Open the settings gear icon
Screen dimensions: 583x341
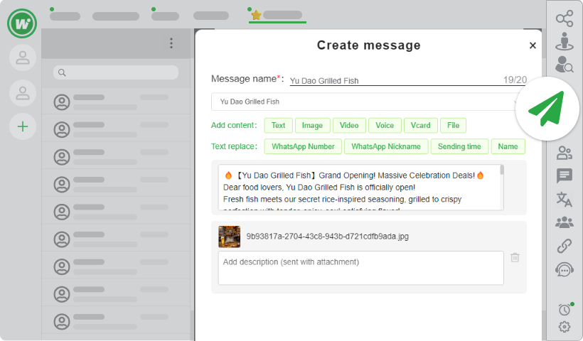tap(565, 327)
